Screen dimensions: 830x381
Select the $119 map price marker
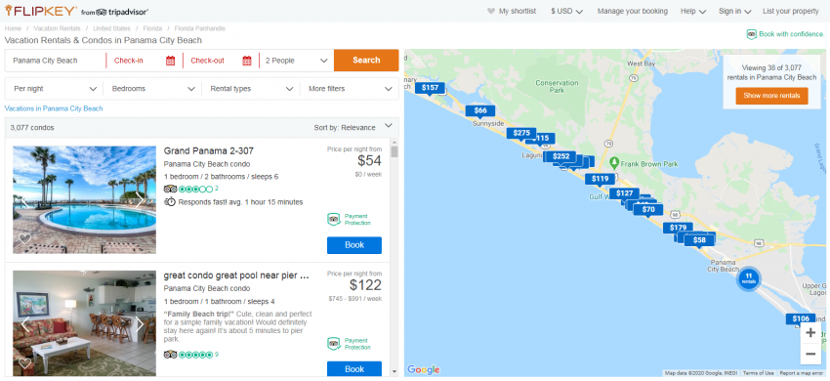[600, 179]
